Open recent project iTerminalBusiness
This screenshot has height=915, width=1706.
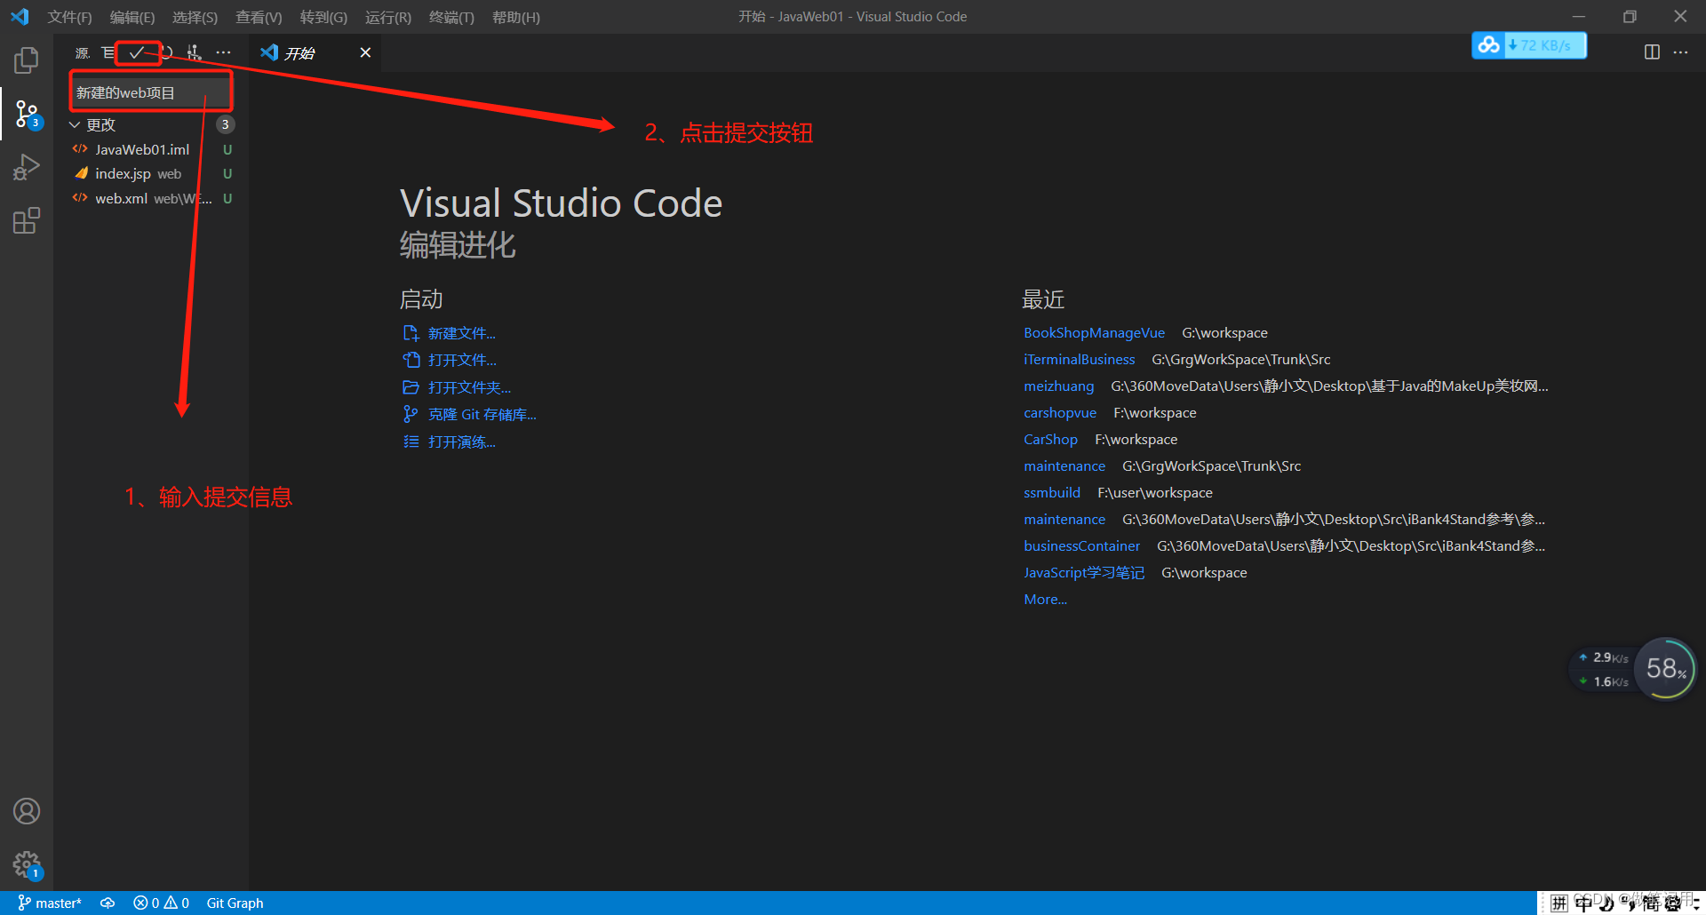pos(1079,359)
